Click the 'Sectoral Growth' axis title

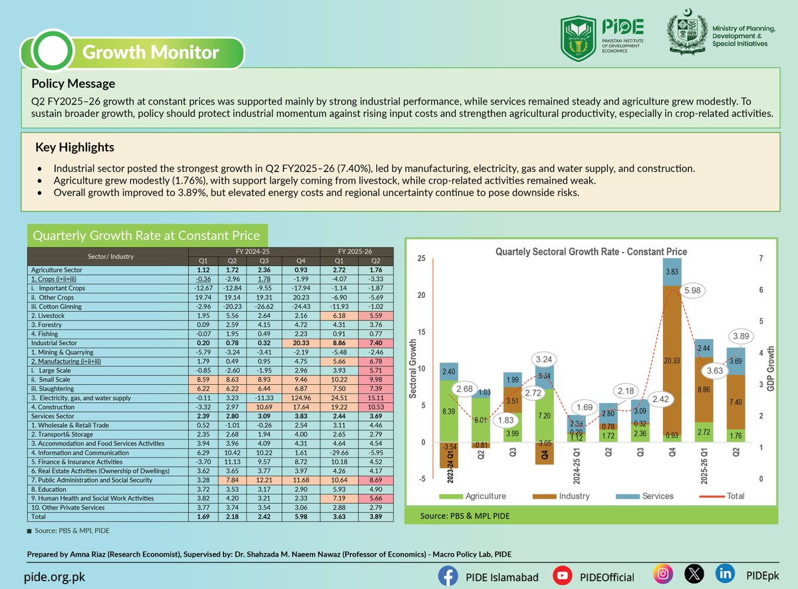[413, 368]
